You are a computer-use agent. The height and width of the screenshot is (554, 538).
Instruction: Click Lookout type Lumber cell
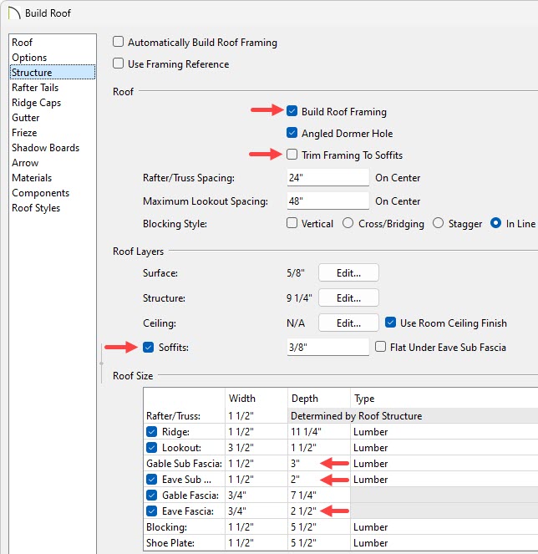pyautogui.click(x=444, y=448)
